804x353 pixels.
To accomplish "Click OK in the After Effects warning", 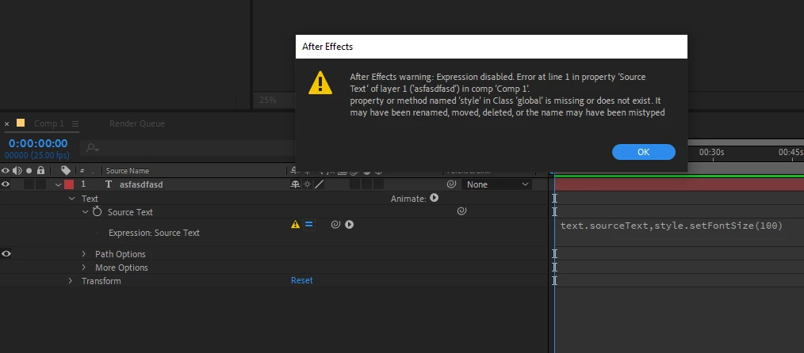I will 644,152.
